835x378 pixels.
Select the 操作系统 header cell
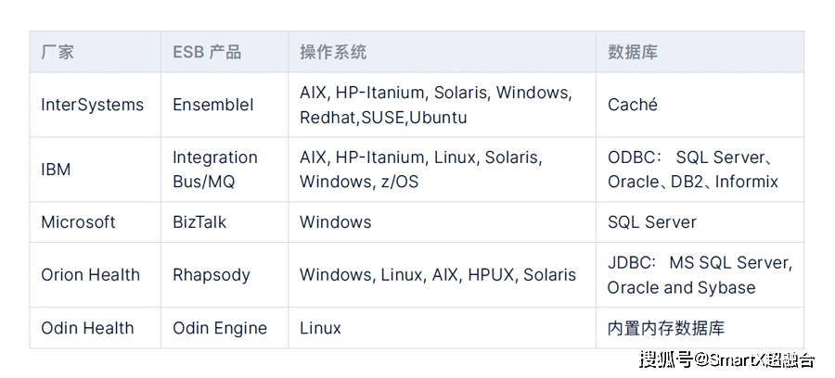(x=442, y=52)
